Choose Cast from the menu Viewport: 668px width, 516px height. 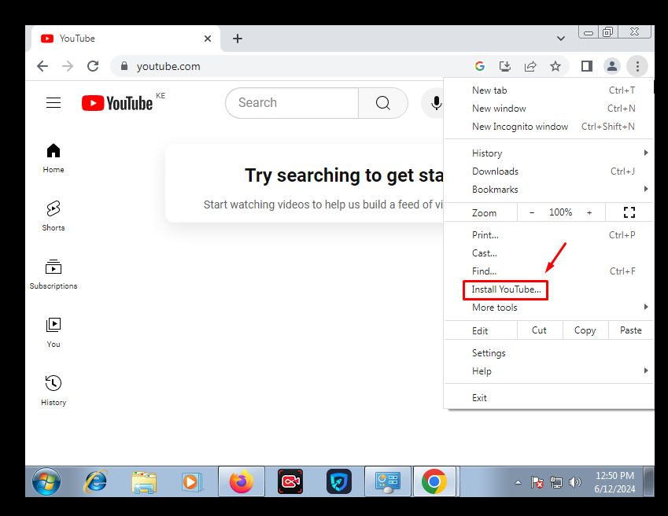(x=548, y=253)
